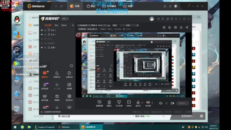Open WeGame 辅助设置
The height and width of the screenshot is (130, 231).
coord(64,116)
